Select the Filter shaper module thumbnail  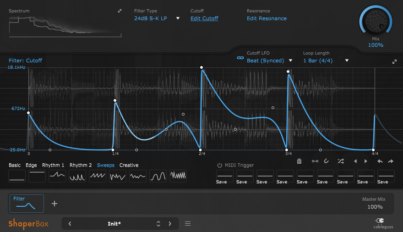[27, 203]
